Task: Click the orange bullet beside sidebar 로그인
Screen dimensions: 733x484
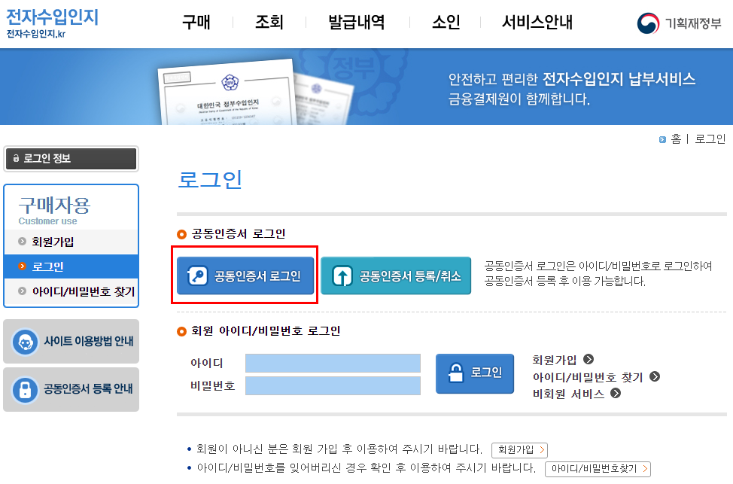Action: click(x=22, y=266)
